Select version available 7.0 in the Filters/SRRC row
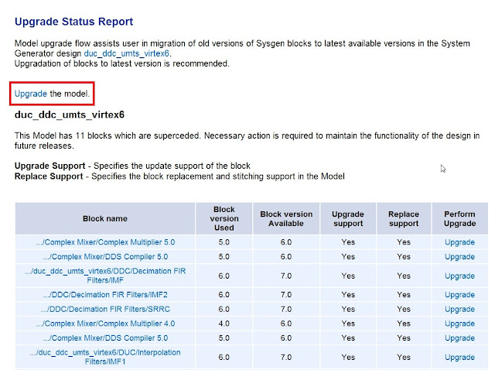The height and width of the screenshot is (370, 495). [x=286, y=310]
